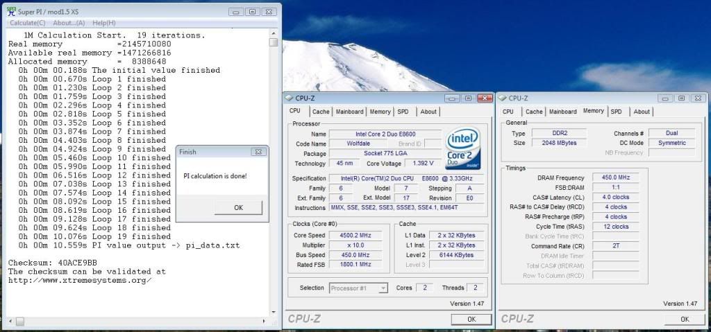Click OK in the CPU-Z processor window
Screen dimensions: 711x332
point(471,319)
